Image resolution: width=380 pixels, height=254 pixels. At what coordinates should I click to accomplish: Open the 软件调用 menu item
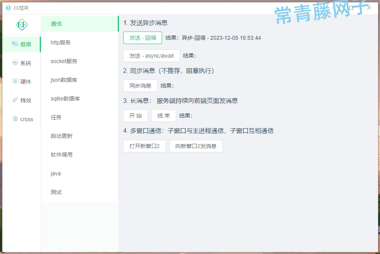(x=80, y=155)
